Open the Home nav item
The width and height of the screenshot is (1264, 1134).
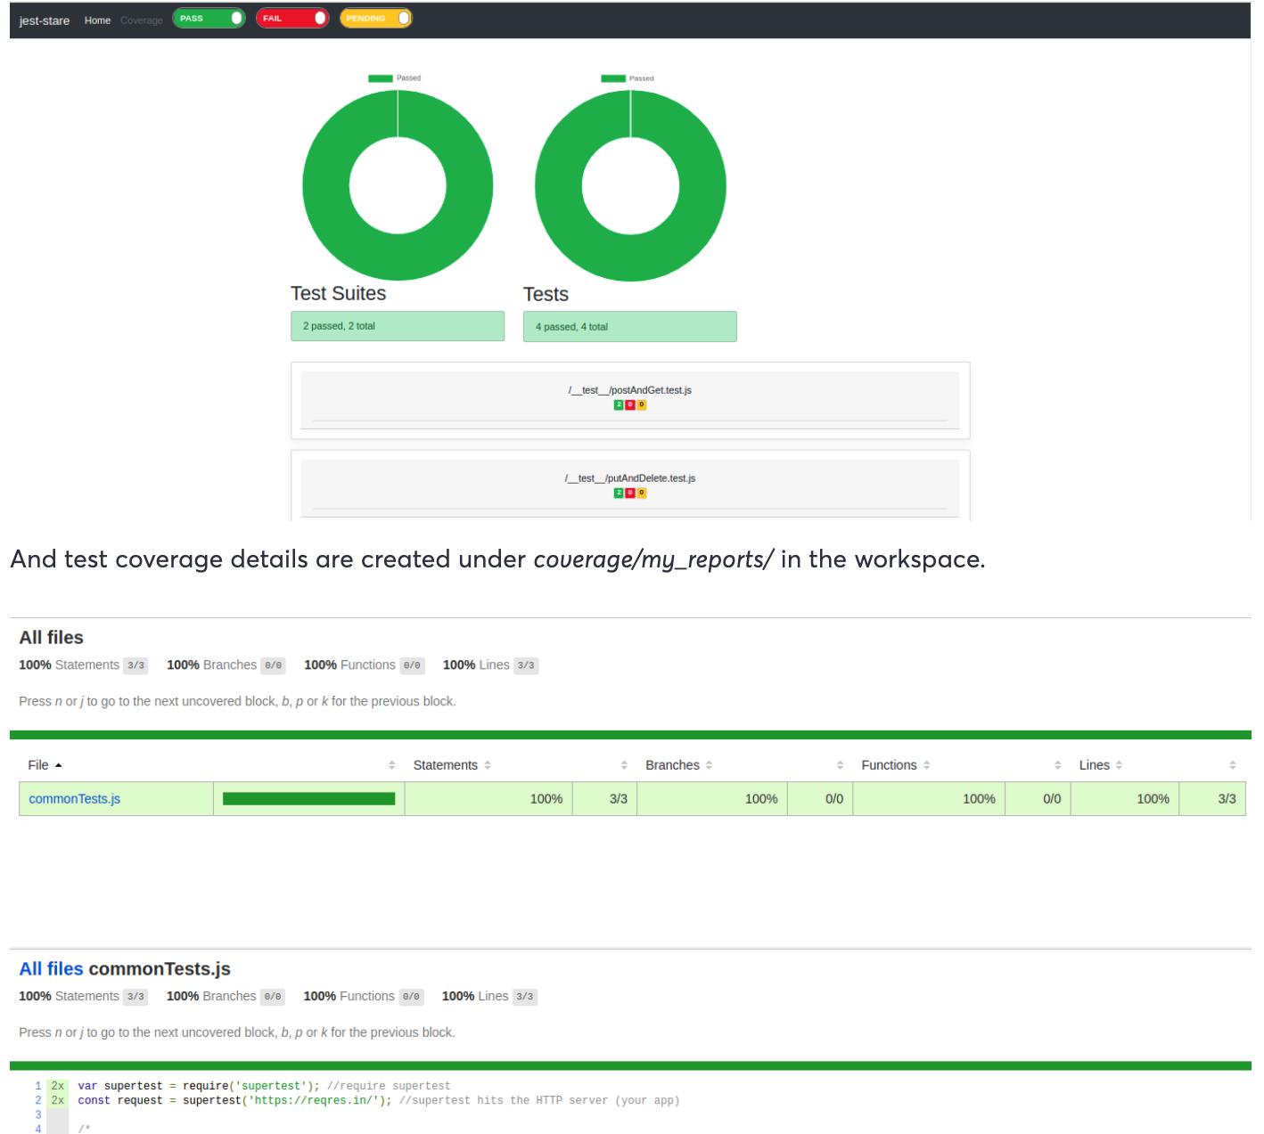[97, 20]
